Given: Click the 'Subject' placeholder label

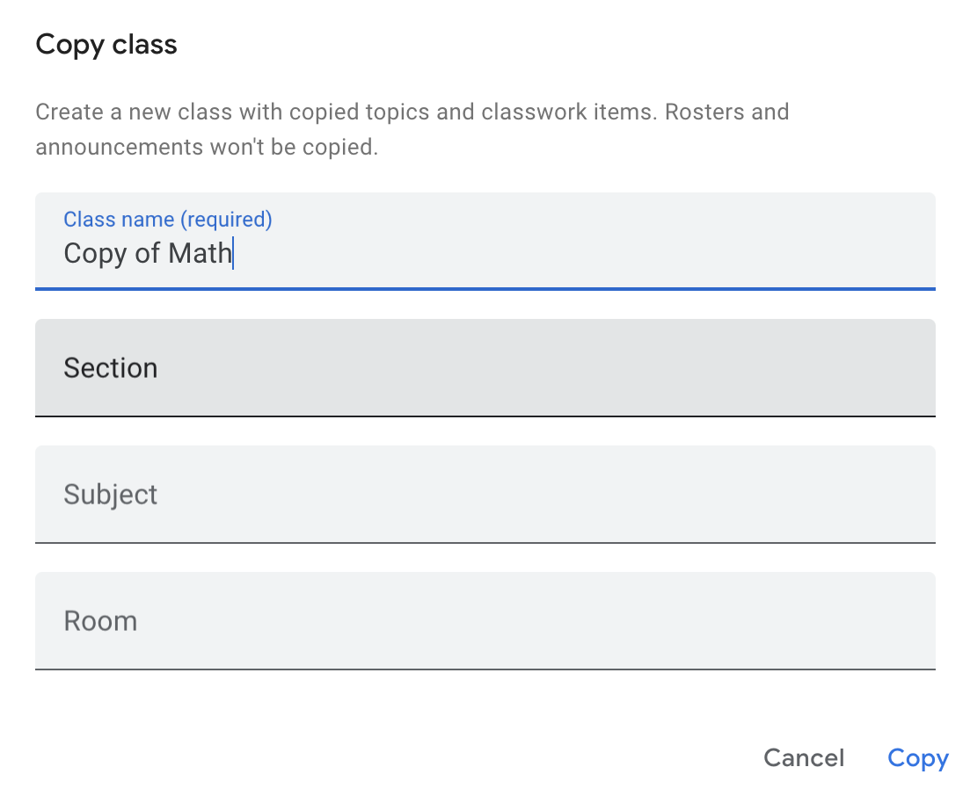Looking at the screenshot, I should point(111,494).
